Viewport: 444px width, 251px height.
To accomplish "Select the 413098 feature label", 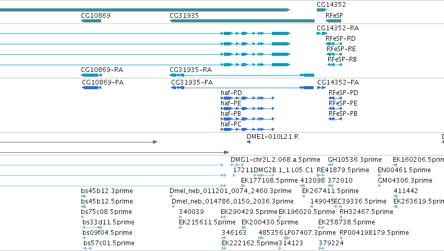I will [313, 181].
